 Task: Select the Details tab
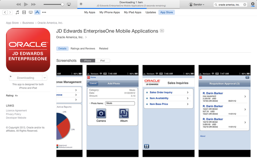62,49
